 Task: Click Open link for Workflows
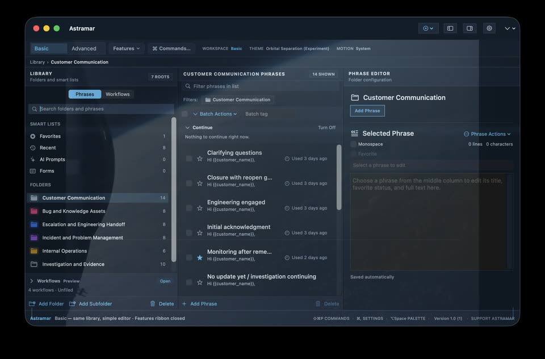coord(165,281)
